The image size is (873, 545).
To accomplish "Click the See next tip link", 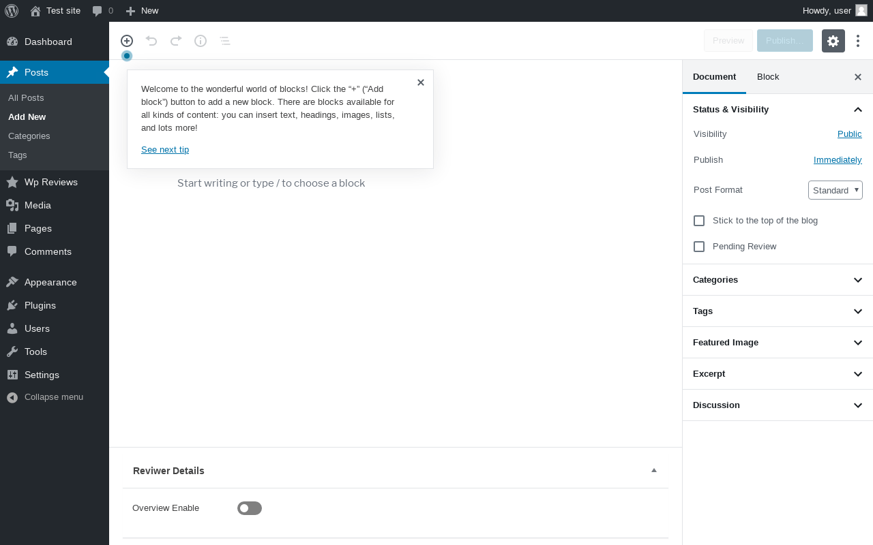I will [x=165, y=150].
